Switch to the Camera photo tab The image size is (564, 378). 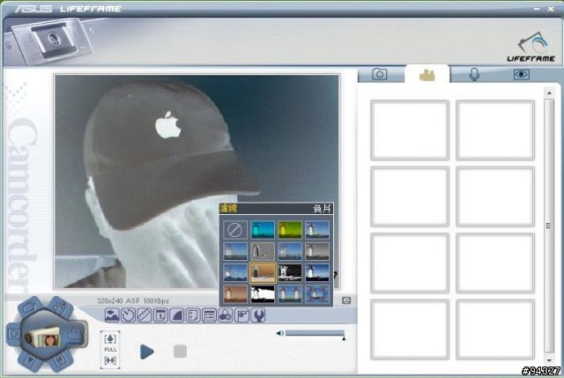[x=380, y=74]
